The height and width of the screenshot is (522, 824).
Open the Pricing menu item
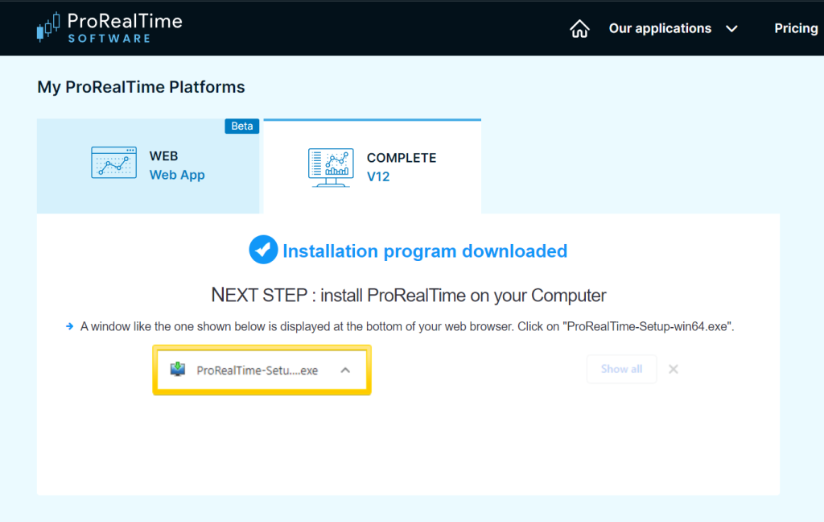[795, 28]
